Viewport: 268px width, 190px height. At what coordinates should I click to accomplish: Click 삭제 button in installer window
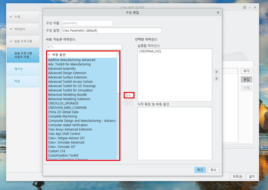click(246, 88)
